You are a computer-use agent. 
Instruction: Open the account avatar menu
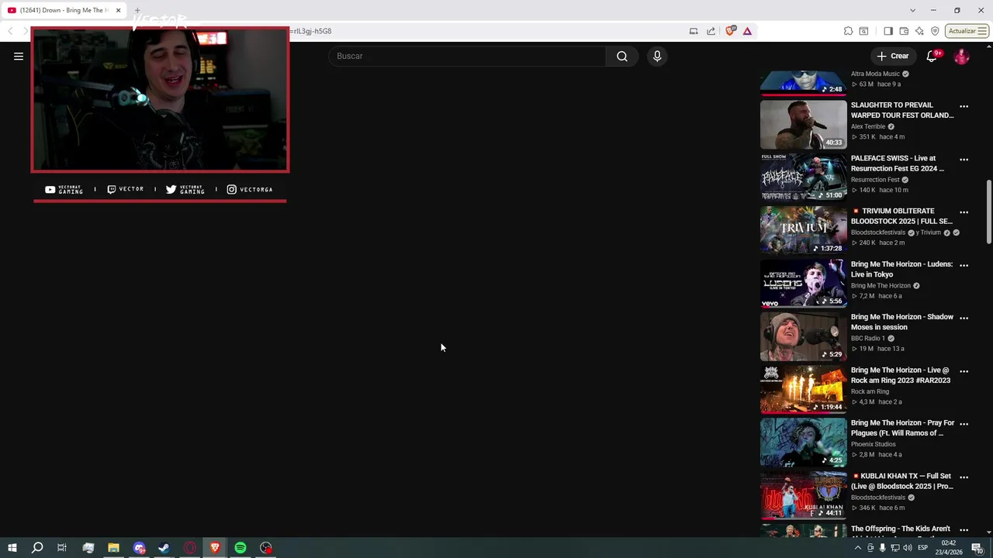point(961,56)
